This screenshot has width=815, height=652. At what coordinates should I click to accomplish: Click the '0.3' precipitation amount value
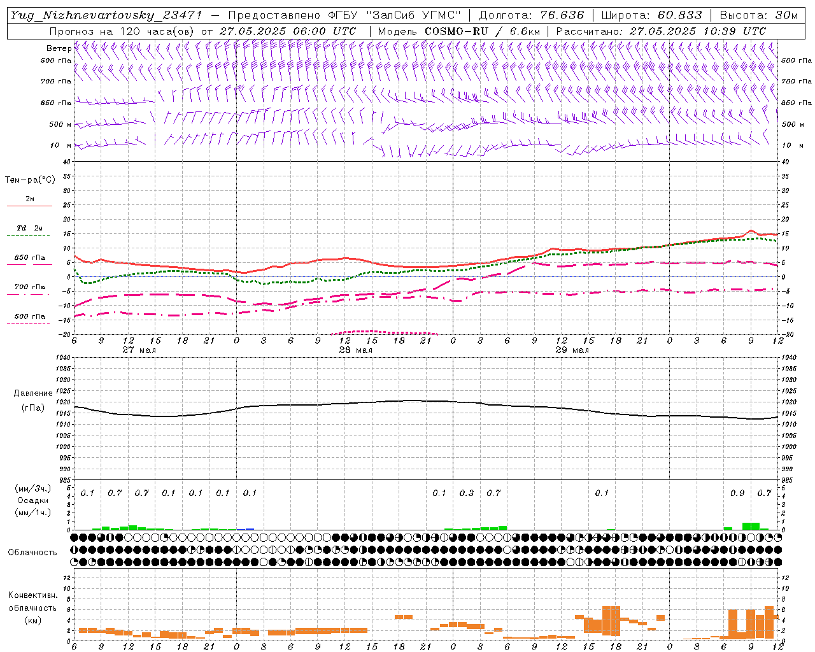point(467,493)
